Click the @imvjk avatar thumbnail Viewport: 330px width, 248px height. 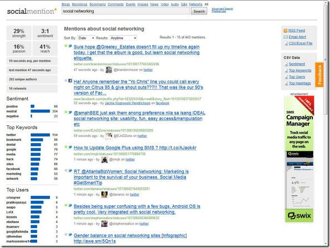pos(104,160)
